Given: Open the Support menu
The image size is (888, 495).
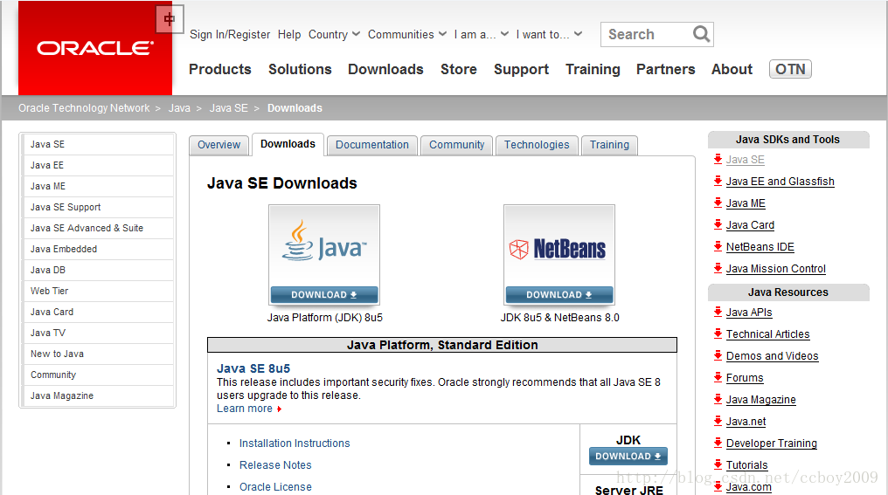Looking at the screenshot, I should (x=521, y=69).
